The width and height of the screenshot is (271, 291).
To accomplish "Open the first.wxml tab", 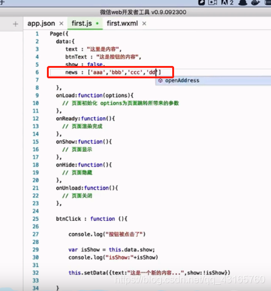I will coord(122,23).
